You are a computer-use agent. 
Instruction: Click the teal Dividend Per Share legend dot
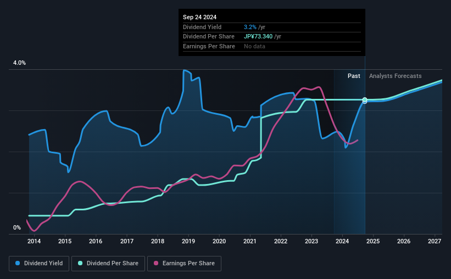[80, 263]
